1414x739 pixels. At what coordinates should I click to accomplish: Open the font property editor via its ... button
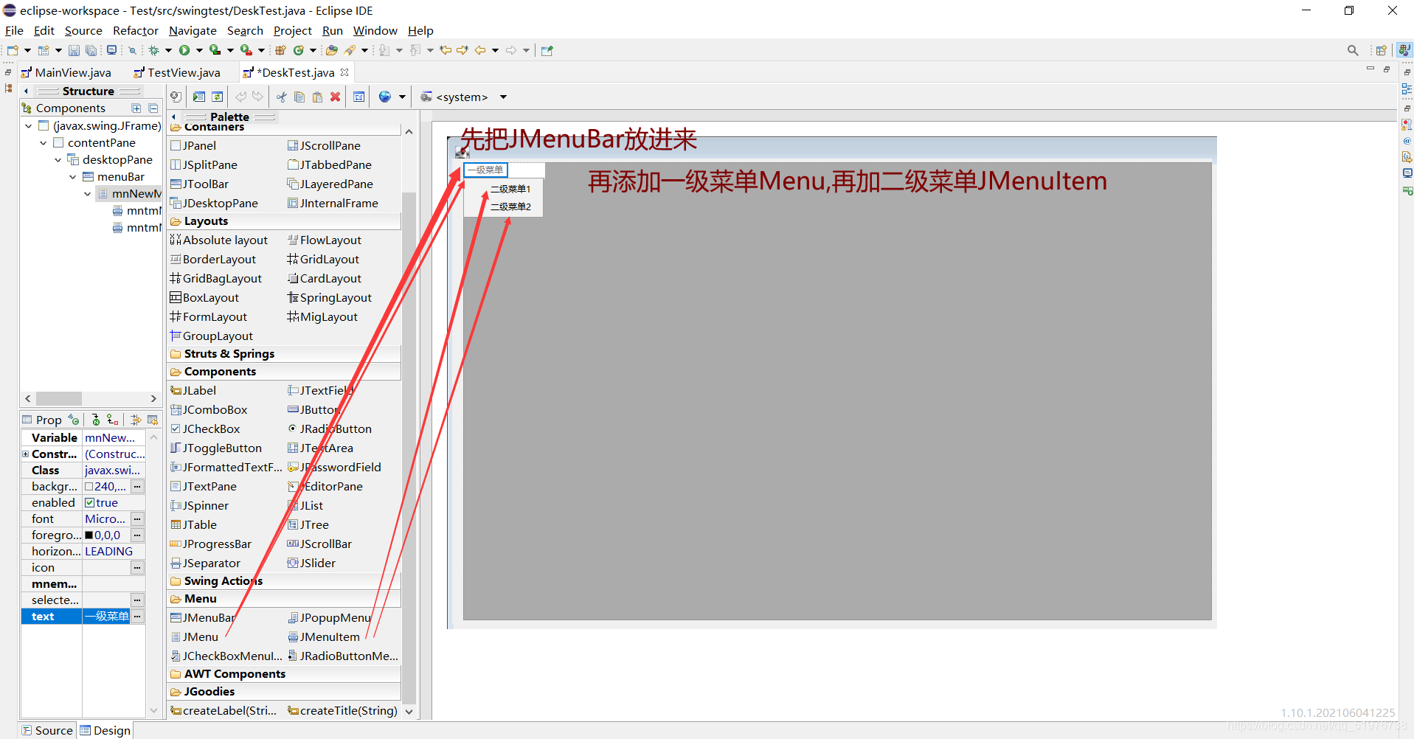(x=137, y=518)
